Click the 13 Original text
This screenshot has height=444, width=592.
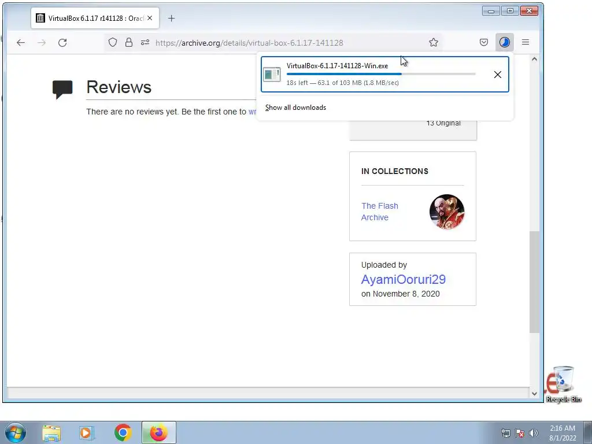(443, 123)
